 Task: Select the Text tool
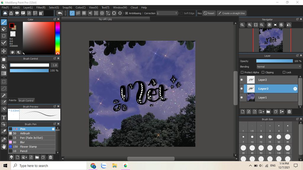click(x=4, y=117)
